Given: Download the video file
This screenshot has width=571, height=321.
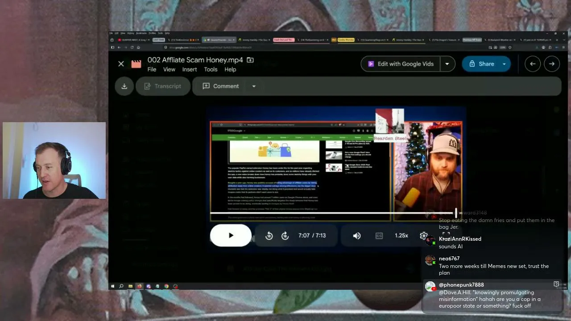Looking at the screenshot, I should click(x=124, y=86).
